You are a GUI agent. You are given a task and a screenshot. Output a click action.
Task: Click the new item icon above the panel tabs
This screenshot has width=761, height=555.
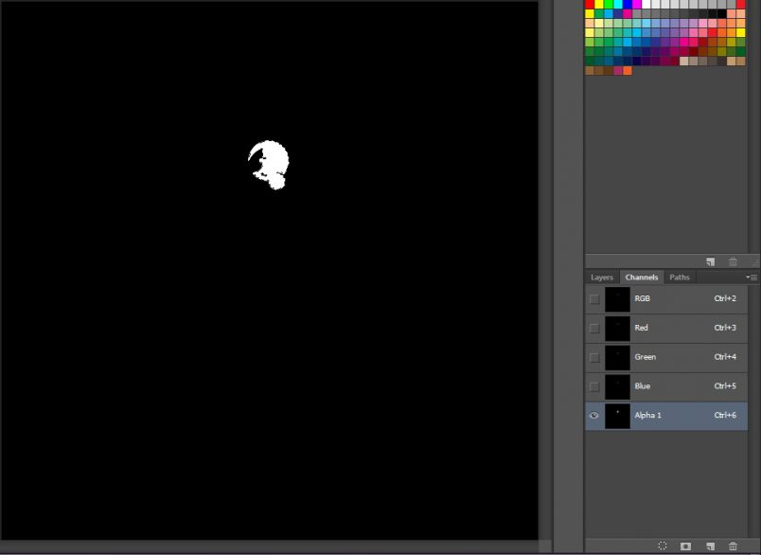click(709, 261)
